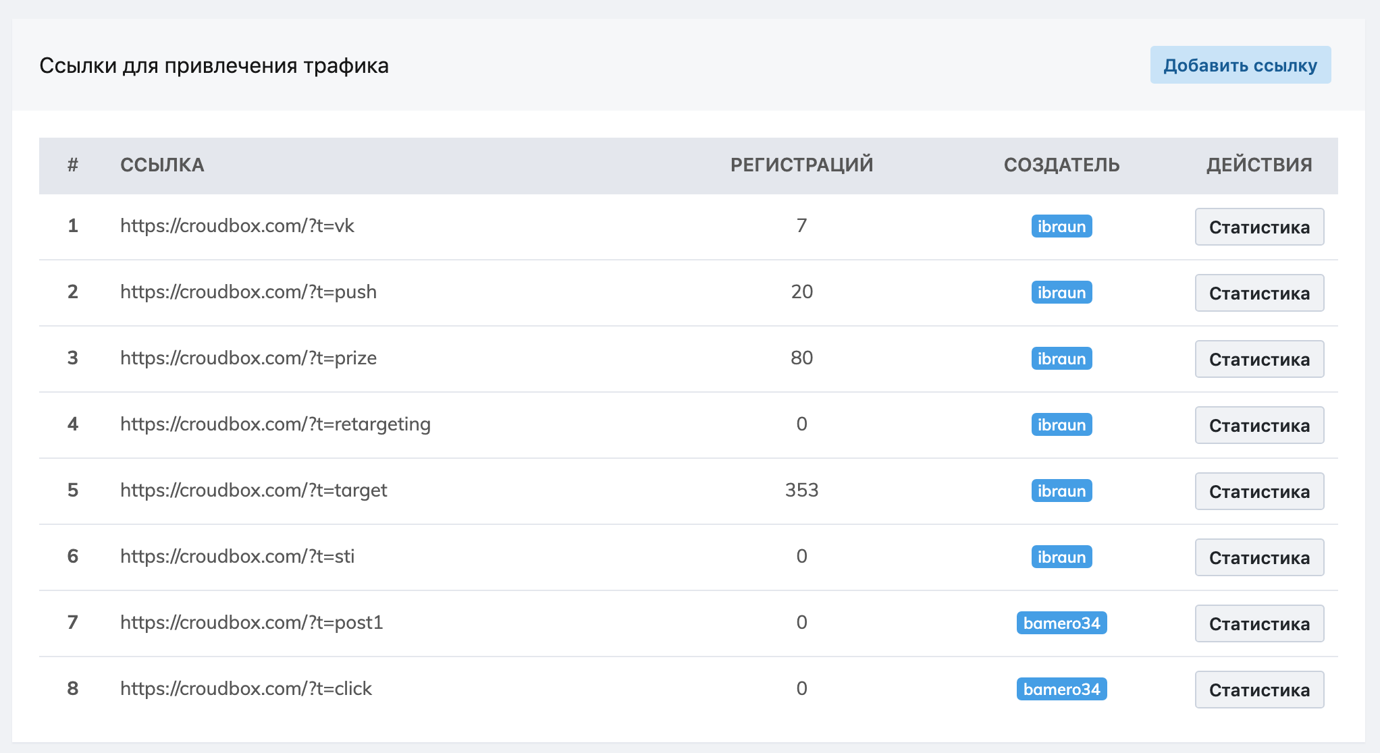The height and width of the screenshot is (753, 1380).
Task: Click the 353 registrations count cell
Action: (801, 490)
